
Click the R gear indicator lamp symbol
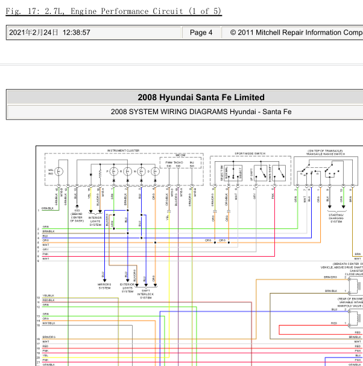click(127, 172)
